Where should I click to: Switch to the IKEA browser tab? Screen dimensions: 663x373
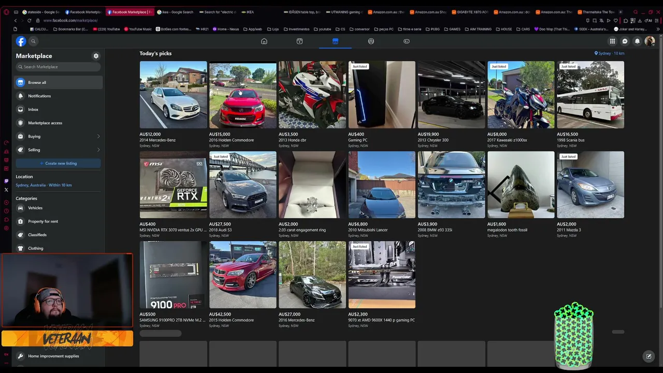click(248, 12)
